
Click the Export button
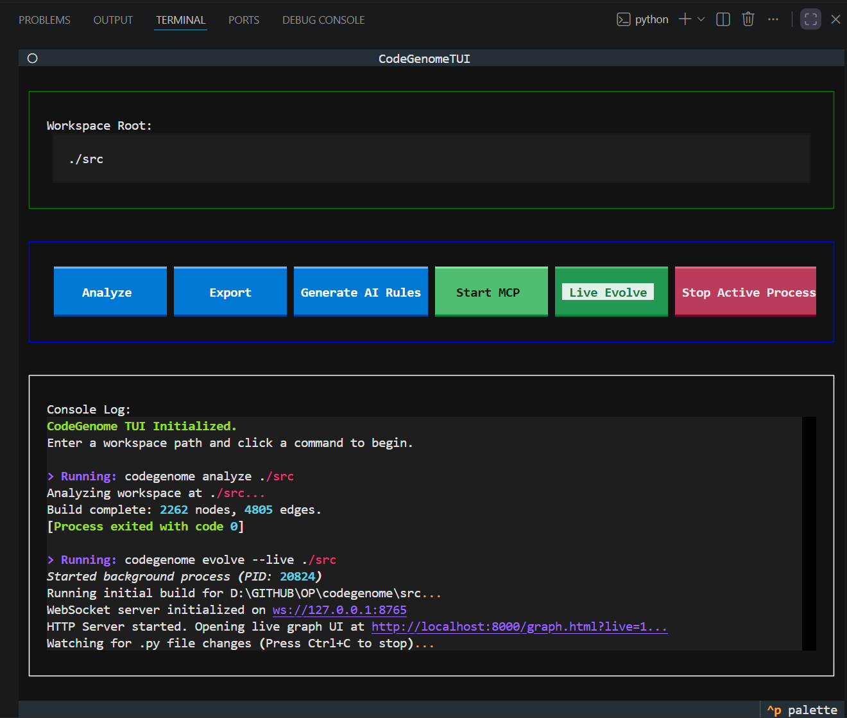pos(230,292)
